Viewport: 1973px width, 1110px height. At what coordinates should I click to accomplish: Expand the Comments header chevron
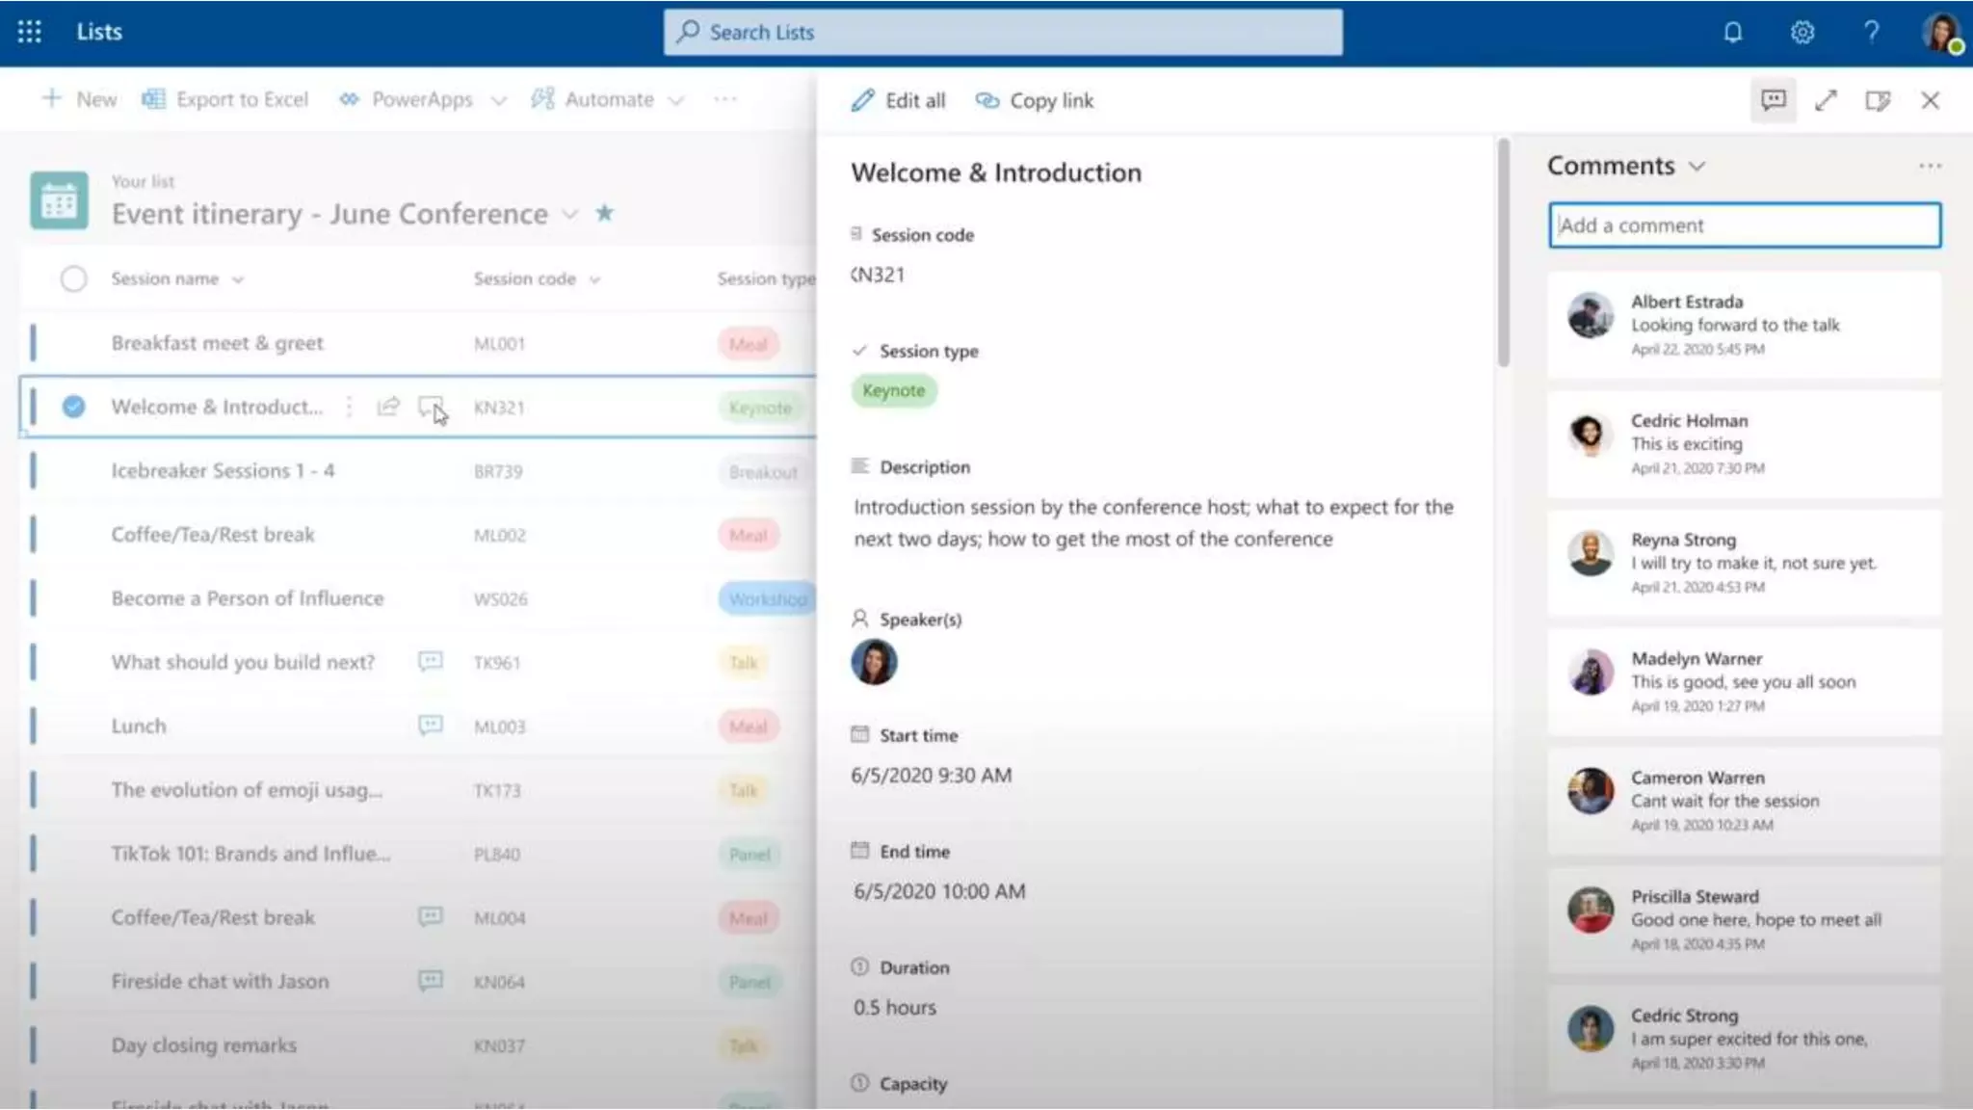click(1697, 167)
